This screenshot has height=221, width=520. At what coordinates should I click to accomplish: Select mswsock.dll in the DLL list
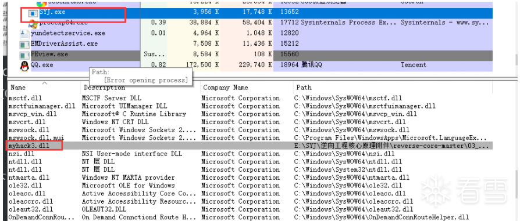click(x=29, y=130)
